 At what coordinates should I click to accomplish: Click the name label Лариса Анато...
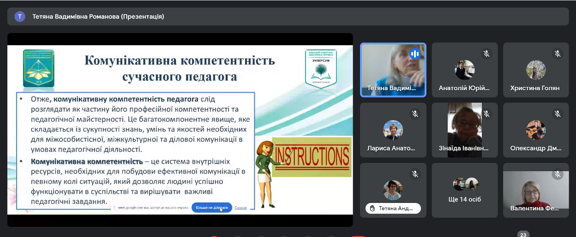(x=391, y=148)
